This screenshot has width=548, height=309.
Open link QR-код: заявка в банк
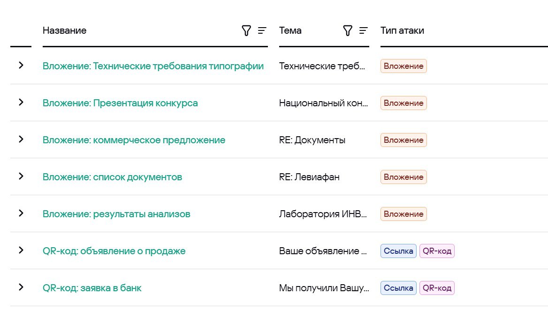pyautogui.click(x=92, y=288)
